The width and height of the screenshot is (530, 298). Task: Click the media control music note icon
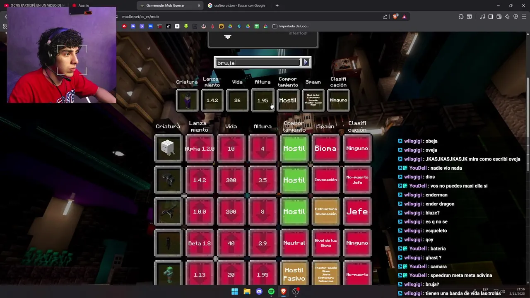[482, 17]
